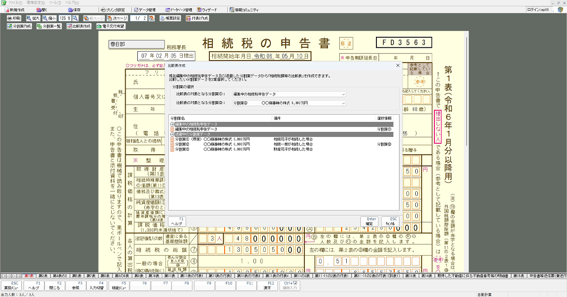Screen dimensions: 567x297
Task: Switch to the 第2表 sheet tab
Action: tap(43, 276)
